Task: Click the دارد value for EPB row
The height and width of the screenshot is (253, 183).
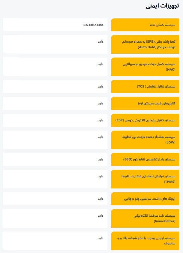Action: pyautogui.click(x=100, y=42)
